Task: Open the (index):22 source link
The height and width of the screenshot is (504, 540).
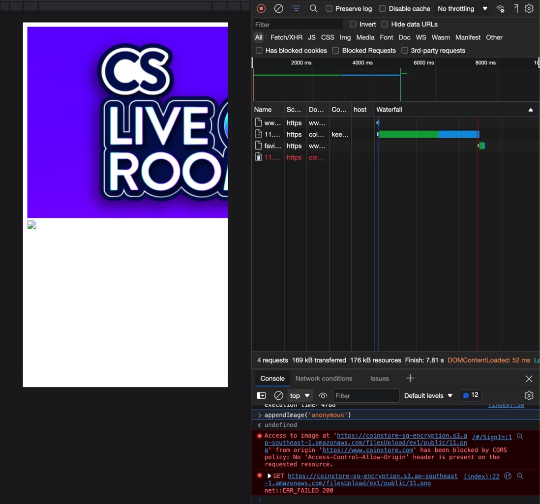Action: click(x=481, y=476)
